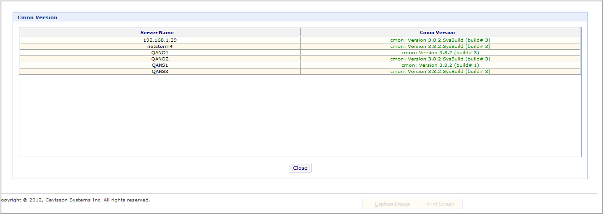Select the Cmon Version column header

(440, 32)
